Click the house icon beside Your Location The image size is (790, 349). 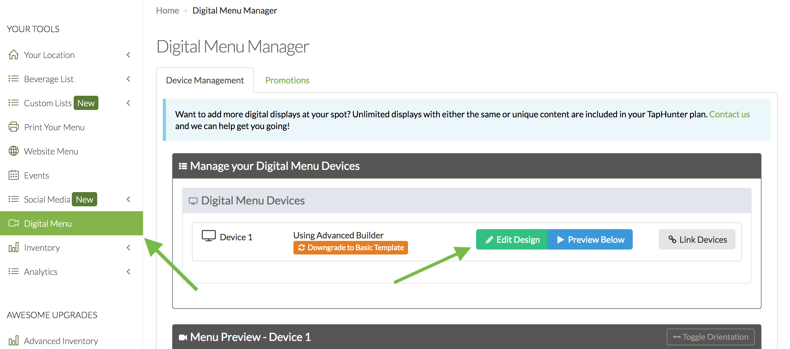click(x=13, y=55)
